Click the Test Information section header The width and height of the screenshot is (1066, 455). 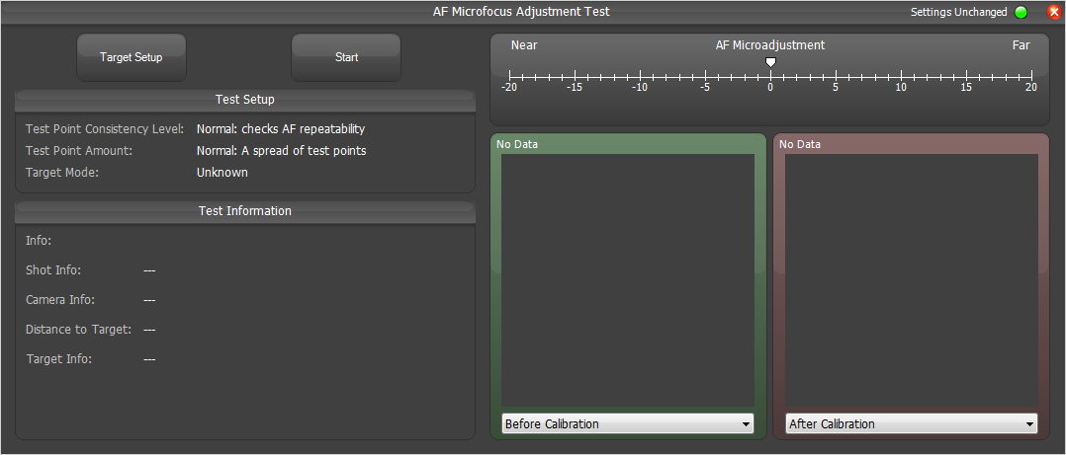pyautogui.click(x=245, y=211)
